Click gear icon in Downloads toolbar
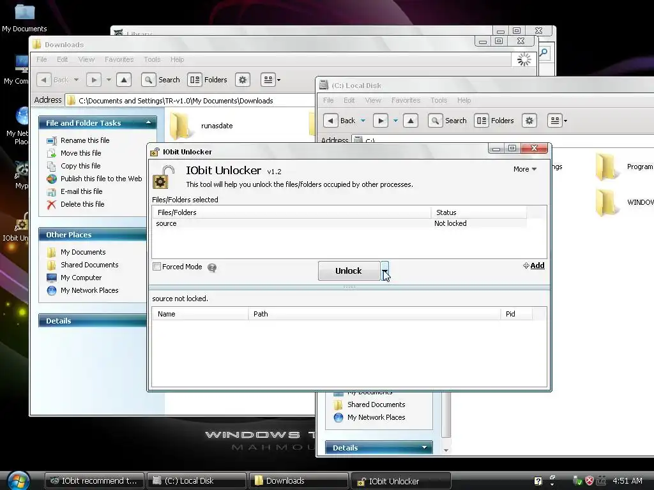The width and height of the screenshot is (654, 490). point(243,80)
